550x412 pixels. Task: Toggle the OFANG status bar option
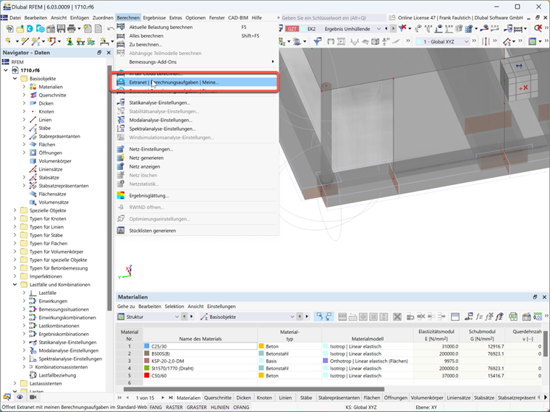pos(241,407)
